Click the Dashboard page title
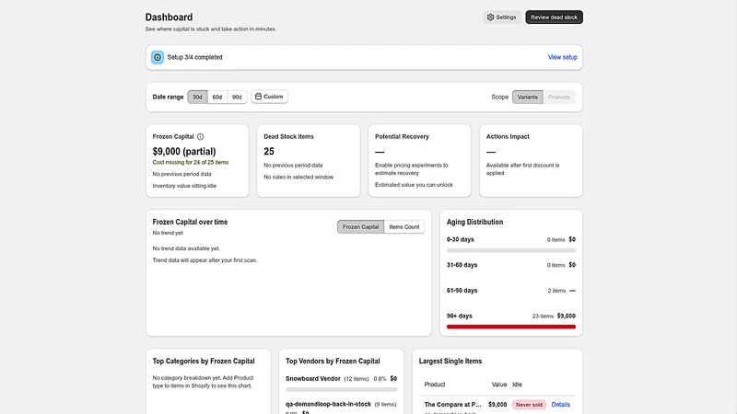The image size is (737, 414). click(x=169, y=17)
